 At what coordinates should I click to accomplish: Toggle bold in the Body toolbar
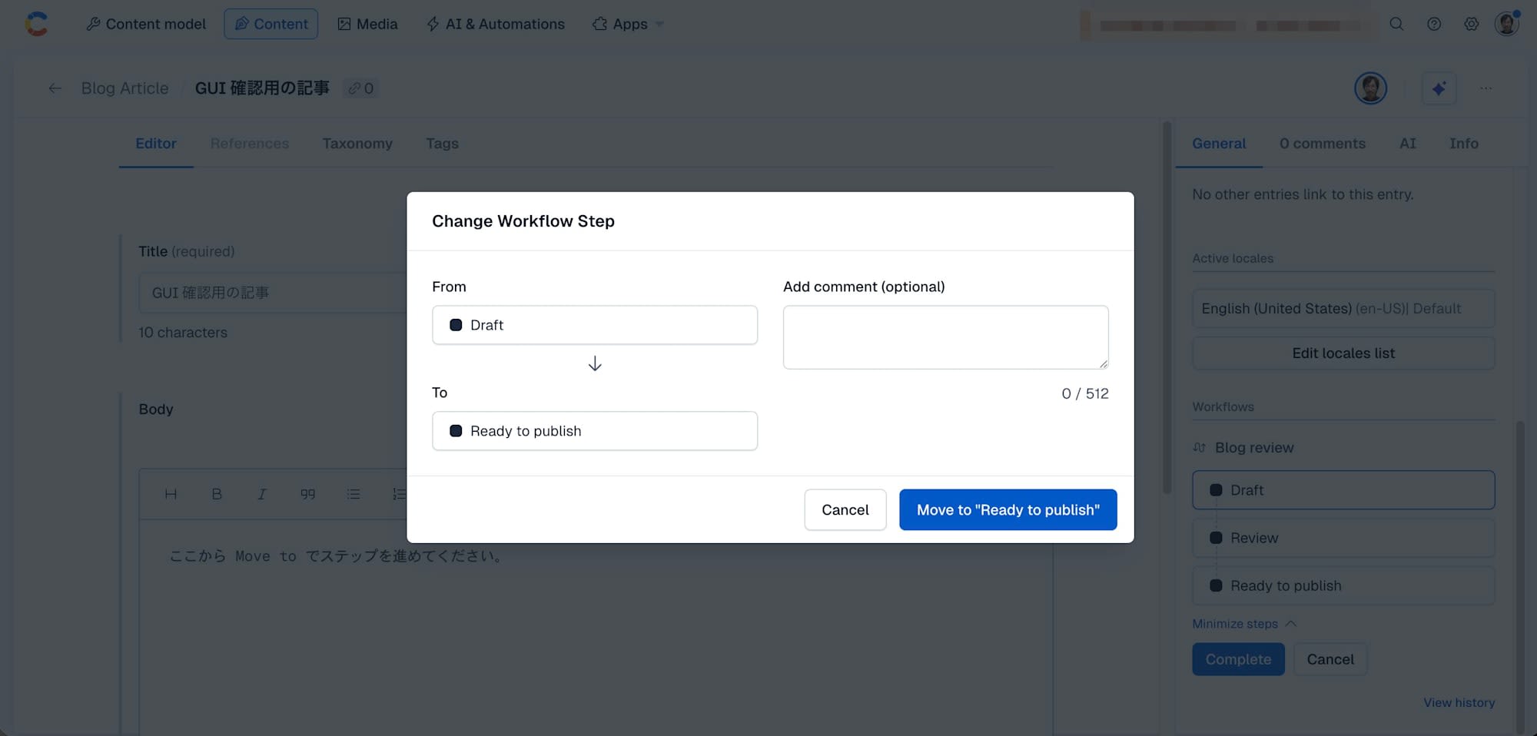217,494
